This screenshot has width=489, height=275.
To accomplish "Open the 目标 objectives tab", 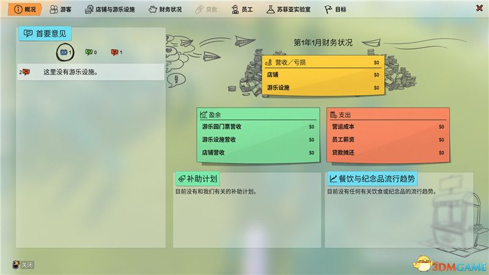I will [335, 9].
